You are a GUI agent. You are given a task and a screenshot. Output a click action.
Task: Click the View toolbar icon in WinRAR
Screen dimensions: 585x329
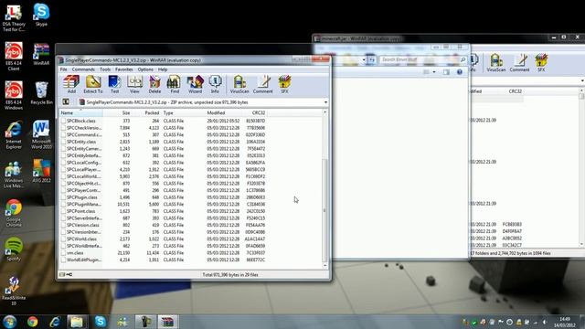tap(134, 84)
